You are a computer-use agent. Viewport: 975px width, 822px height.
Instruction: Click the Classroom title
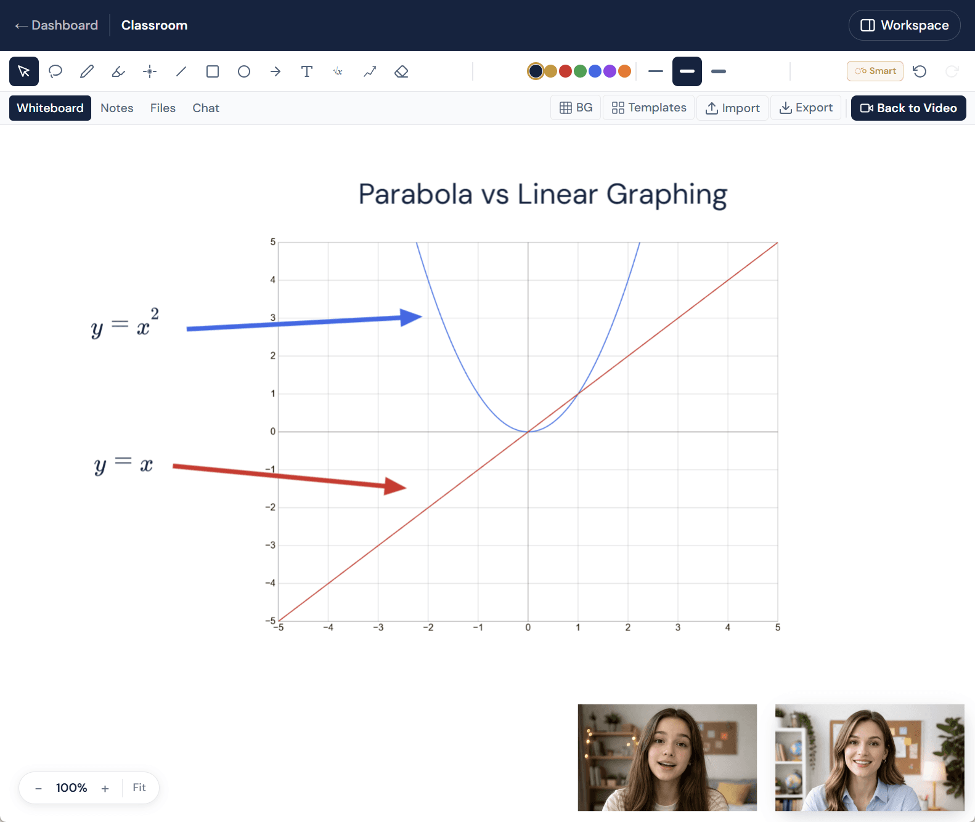(154, 25)
